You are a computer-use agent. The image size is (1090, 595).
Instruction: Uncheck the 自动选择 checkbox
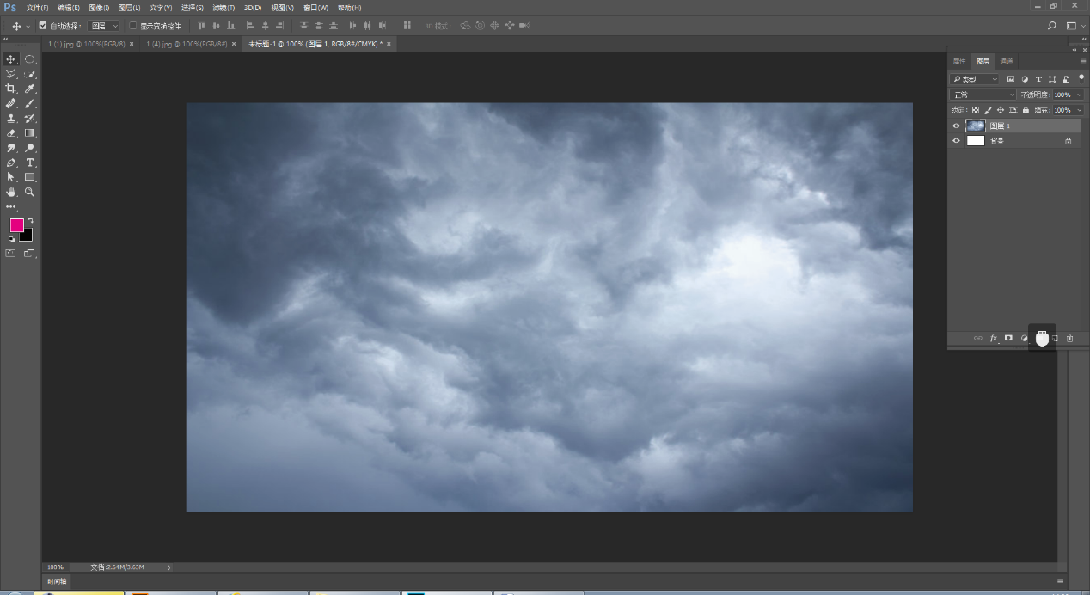tap(43, 26)
